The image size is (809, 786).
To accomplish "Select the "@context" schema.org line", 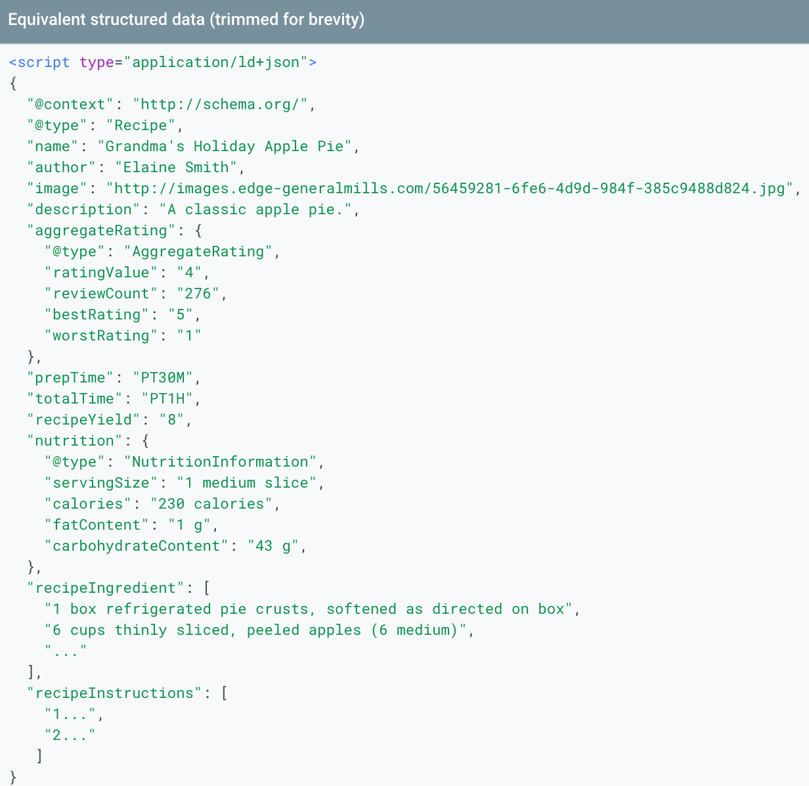I will click(171, 104).
